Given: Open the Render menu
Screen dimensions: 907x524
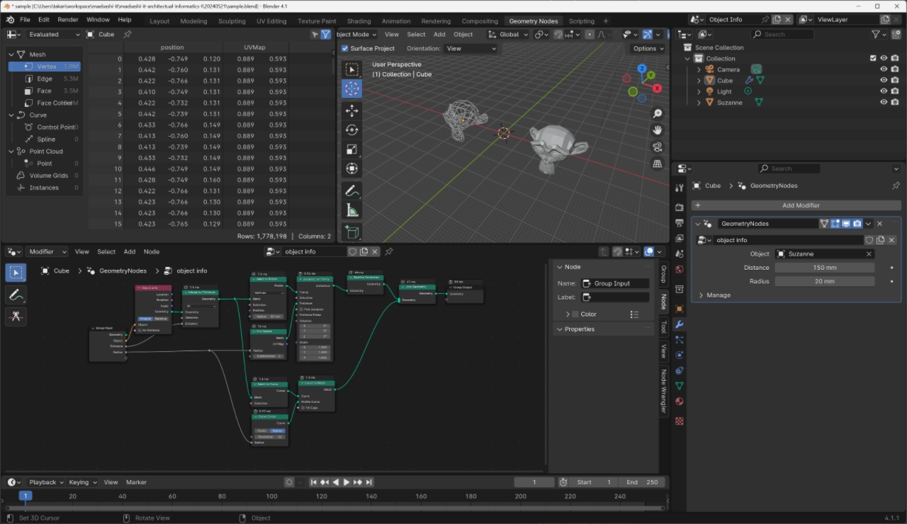Looking at the screenshot, I should click(x=68, y=20).
